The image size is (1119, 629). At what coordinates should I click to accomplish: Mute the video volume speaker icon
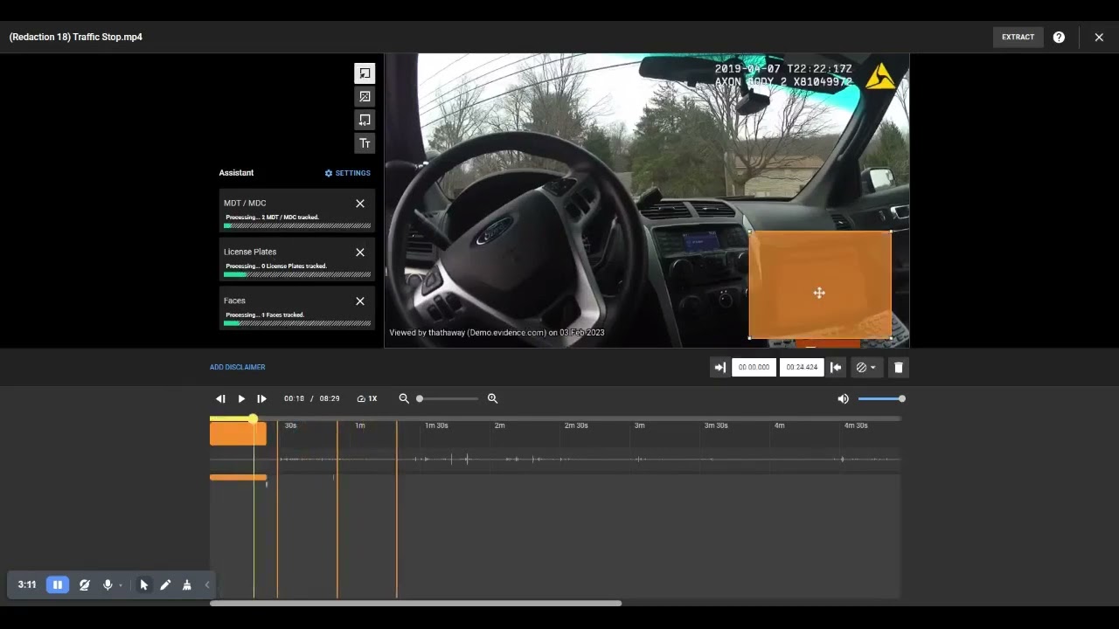(x=843, y=398)
